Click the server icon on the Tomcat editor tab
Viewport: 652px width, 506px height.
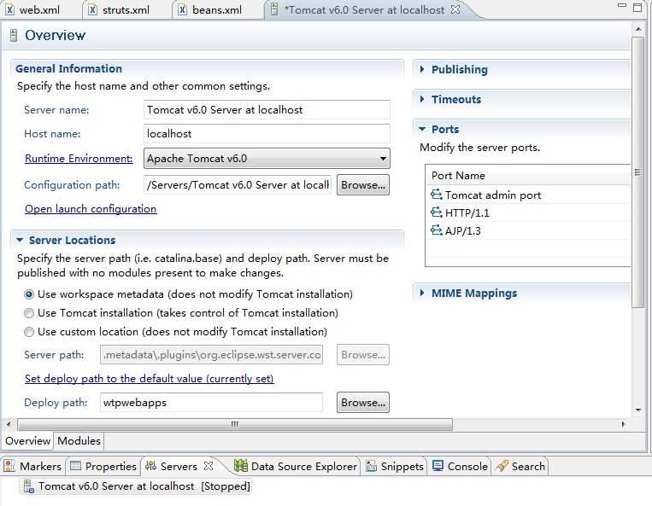(273, 9)
